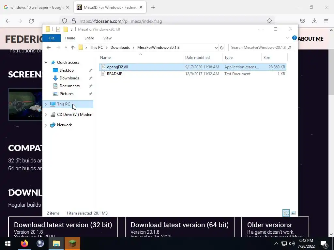Switch to the Home ribbon tab

(70, 38)
